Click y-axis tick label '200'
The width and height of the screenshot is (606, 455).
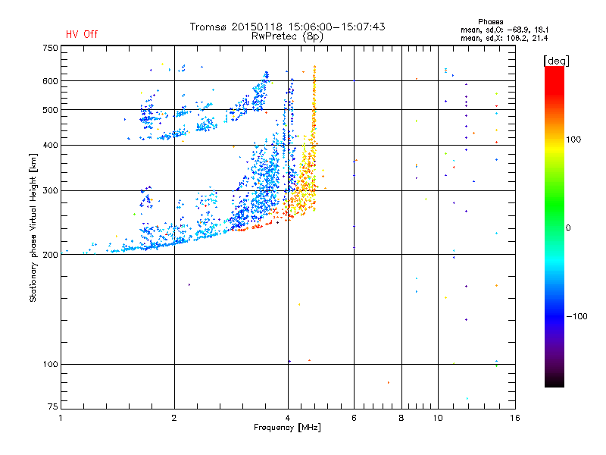click(x=50, y=255)
